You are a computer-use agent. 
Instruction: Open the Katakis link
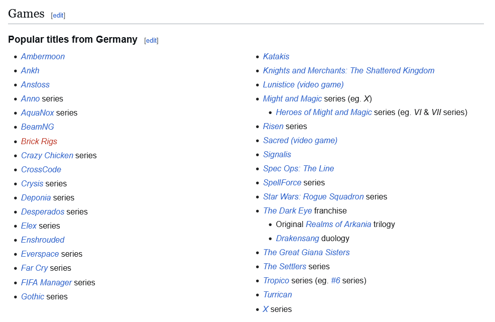pos(276,57)
